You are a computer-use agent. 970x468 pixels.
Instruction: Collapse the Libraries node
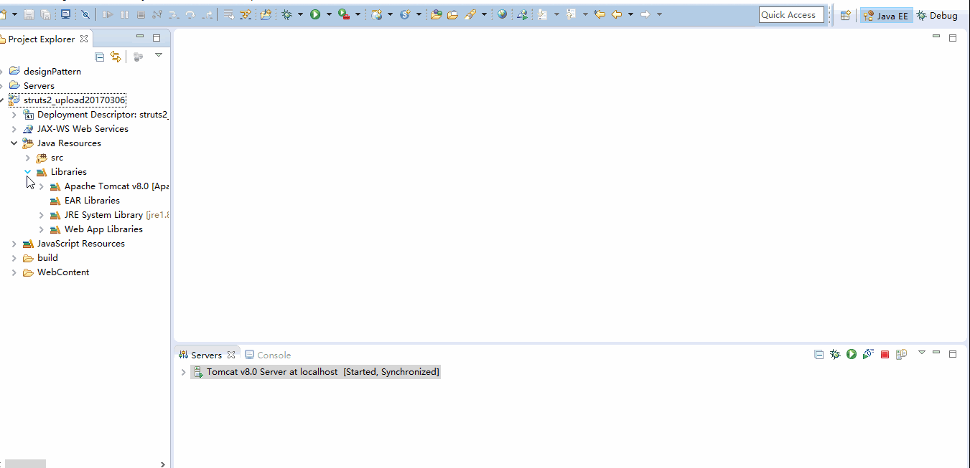(x=27, y=172)
